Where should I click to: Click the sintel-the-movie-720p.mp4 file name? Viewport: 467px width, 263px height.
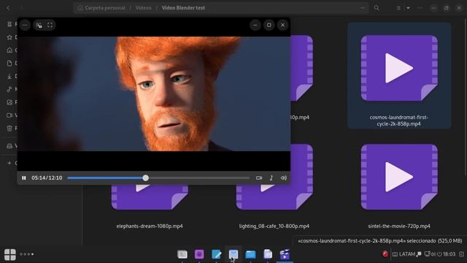click(399, 226)
